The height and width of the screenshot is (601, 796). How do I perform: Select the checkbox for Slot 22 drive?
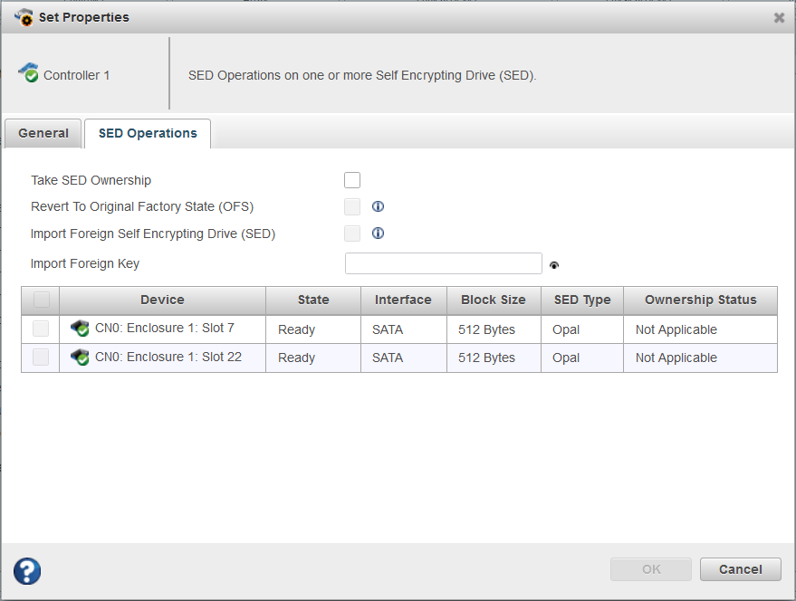(40, 357)
